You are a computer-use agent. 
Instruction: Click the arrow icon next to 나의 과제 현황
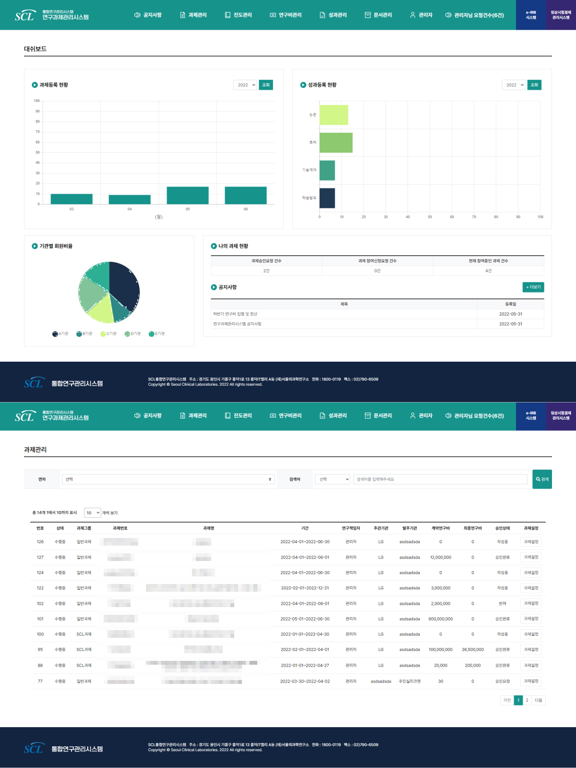(x=214, y=246)
